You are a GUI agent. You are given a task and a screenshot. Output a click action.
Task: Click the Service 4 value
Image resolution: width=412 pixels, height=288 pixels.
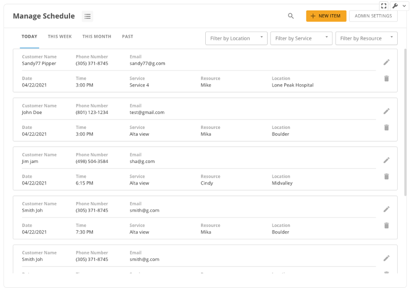139,85
